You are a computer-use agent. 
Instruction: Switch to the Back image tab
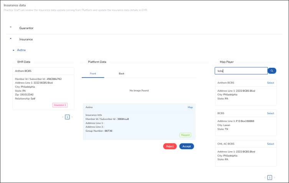pos(121,73)
